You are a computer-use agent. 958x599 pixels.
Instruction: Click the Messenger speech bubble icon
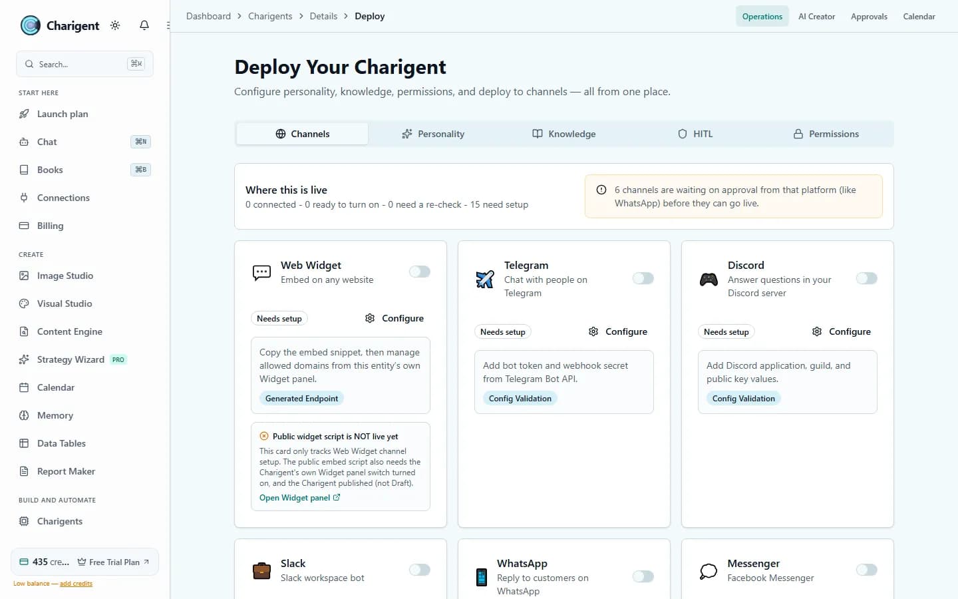(709, 571)
